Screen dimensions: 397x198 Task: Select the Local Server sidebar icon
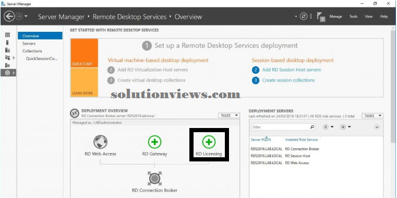pos(8,43)
